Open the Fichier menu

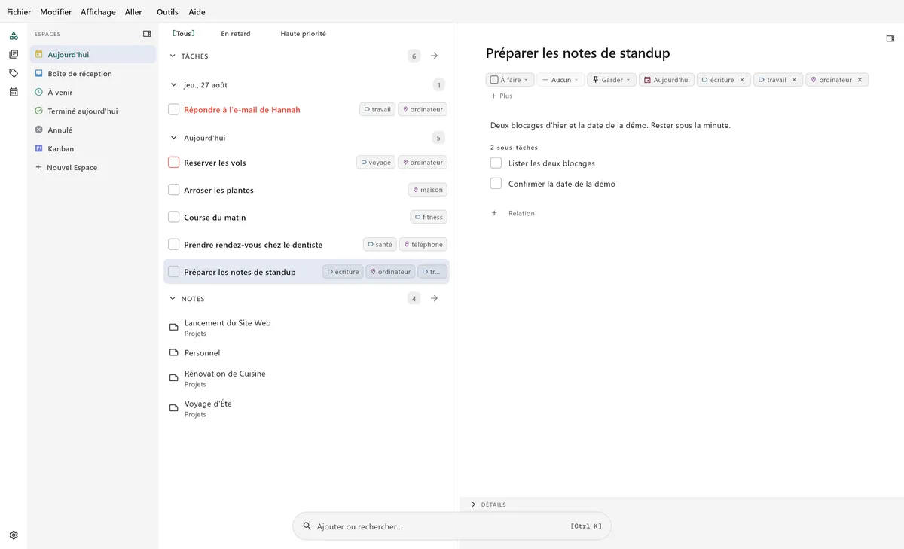click(19, 12)
